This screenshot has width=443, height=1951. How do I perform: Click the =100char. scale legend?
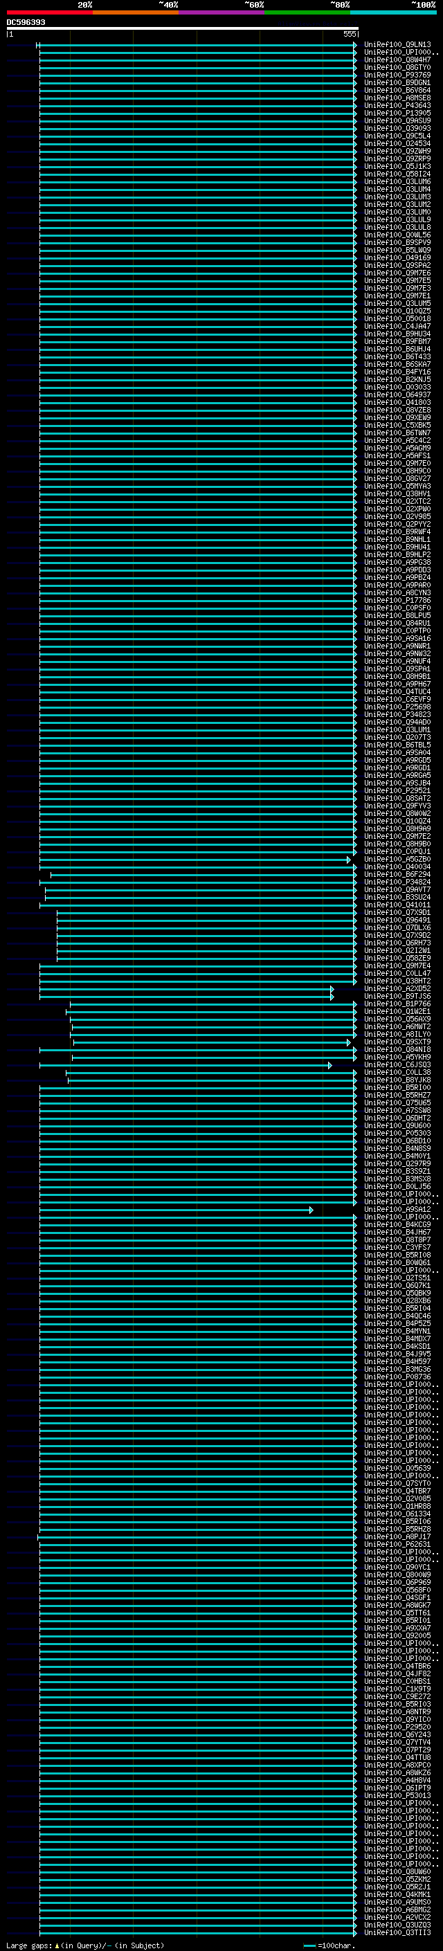(329, 1945)
